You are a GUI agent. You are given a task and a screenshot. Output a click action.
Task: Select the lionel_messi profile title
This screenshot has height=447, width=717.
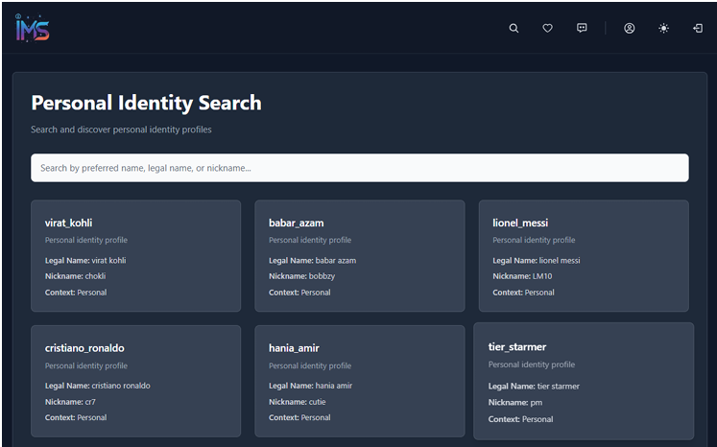pyautogui.click(x=520, y=223)
